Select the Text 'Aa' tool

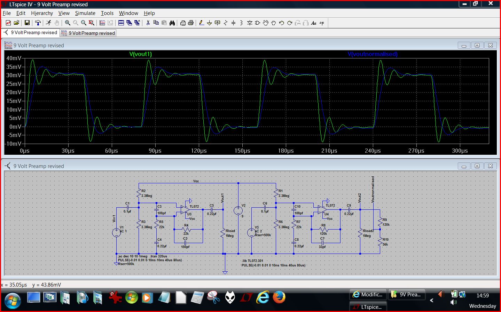[314, 23]
